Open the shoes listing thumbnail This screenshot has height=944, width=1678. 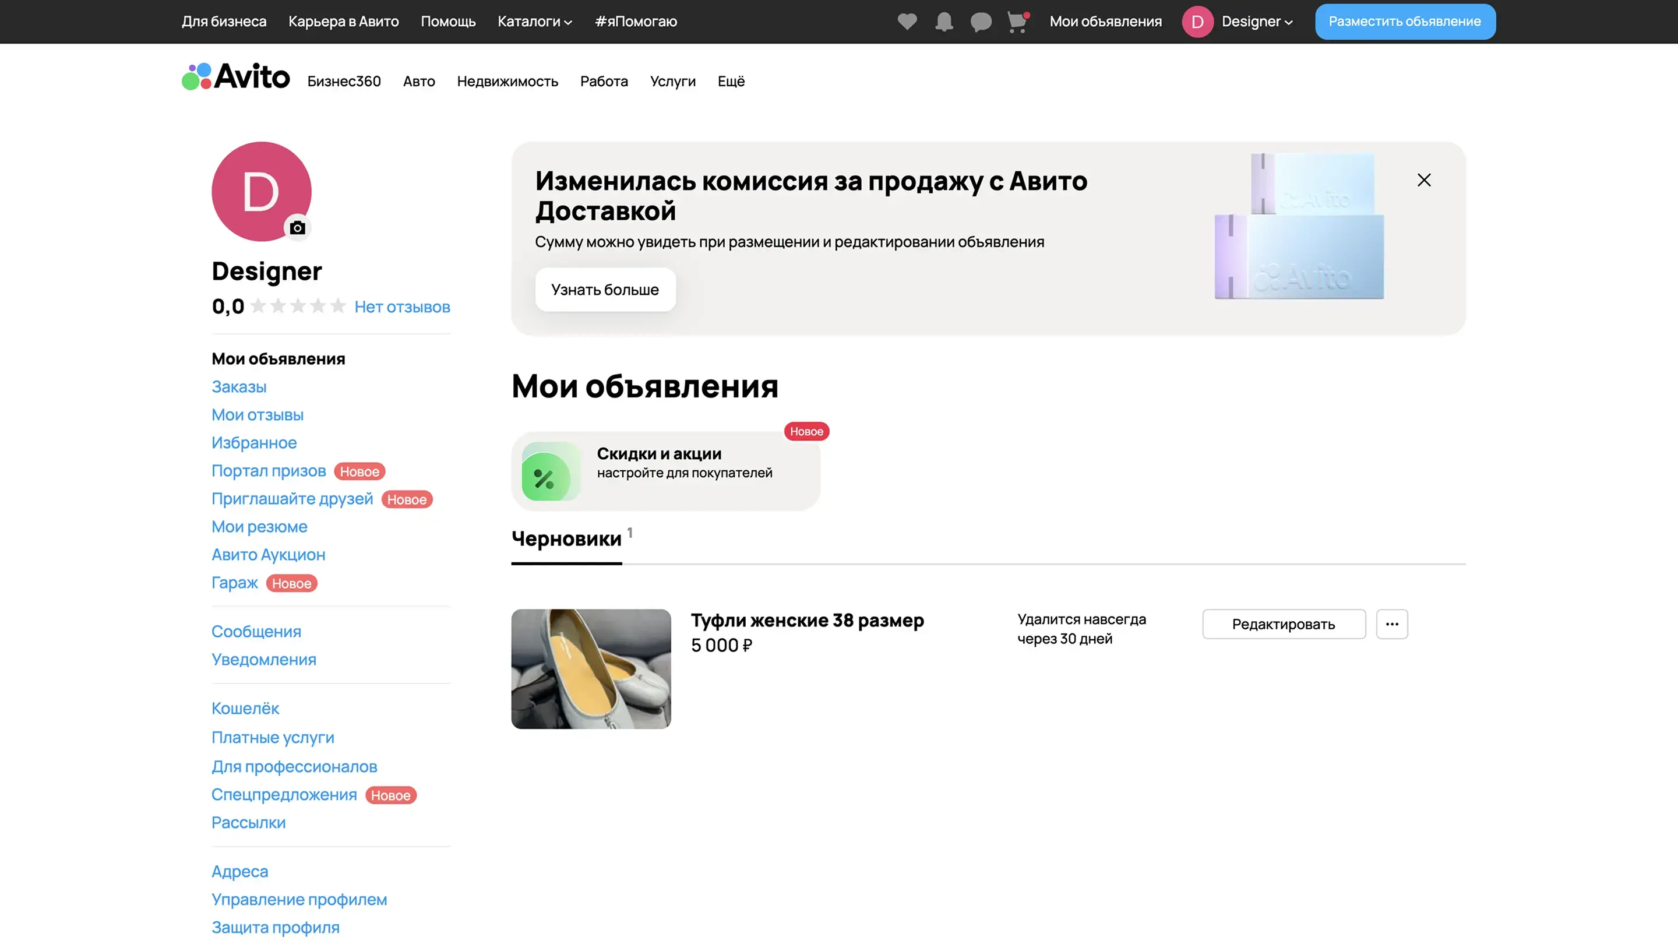click(x=591, y=668)
